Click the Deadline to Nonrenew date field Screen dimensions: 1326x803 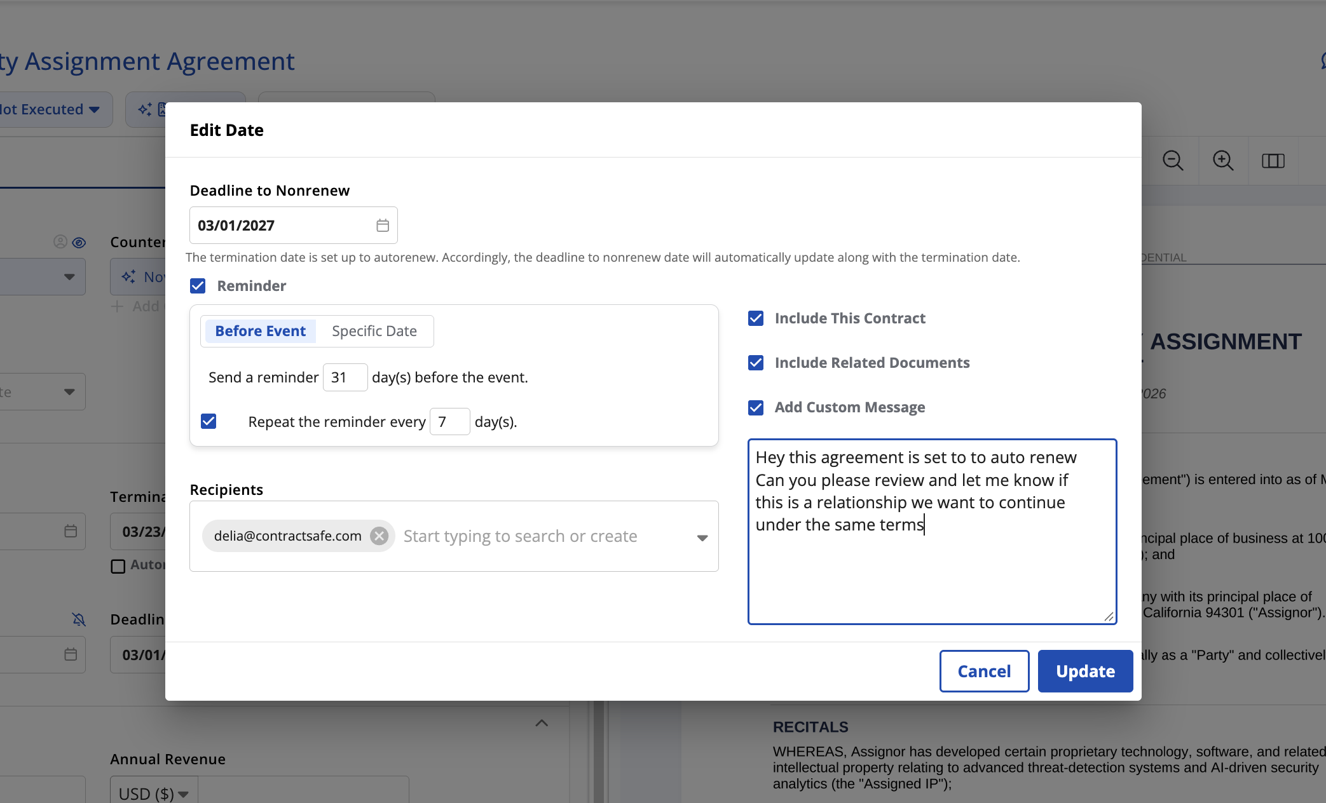click(294, 226)
